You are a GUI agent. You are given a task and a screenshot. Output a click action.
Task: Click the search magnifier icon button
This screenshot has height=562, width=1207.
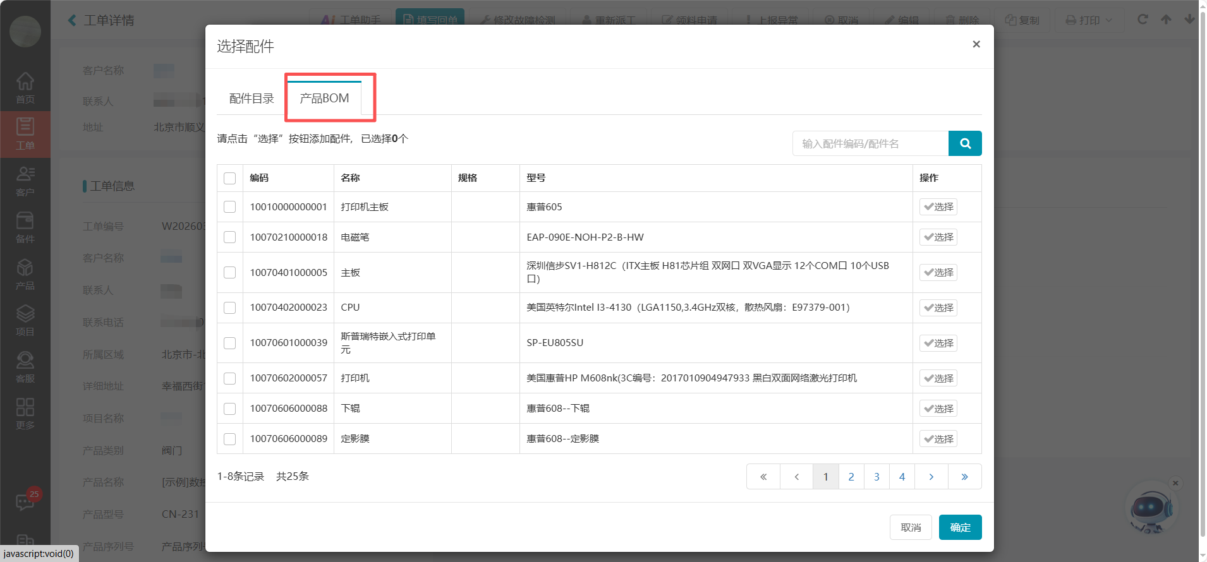964,143
